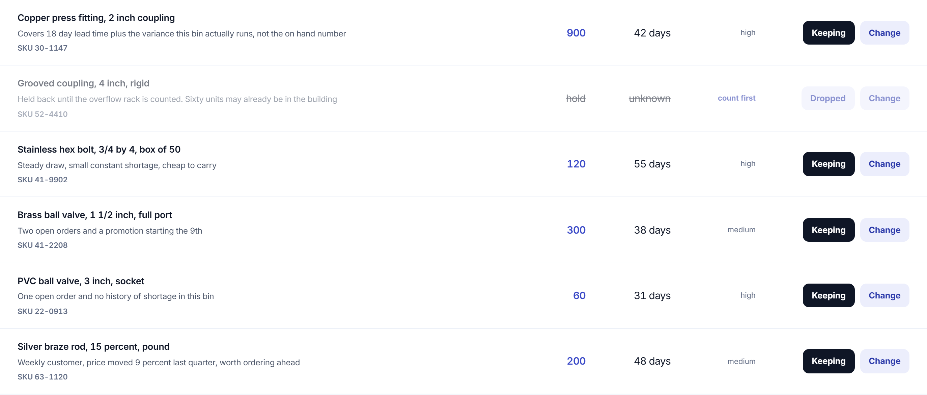Image resolution: width=927 pixels, height=395 pixels.
Task: Click the 'count first' confidence label
Action: (x=736, y=98)
